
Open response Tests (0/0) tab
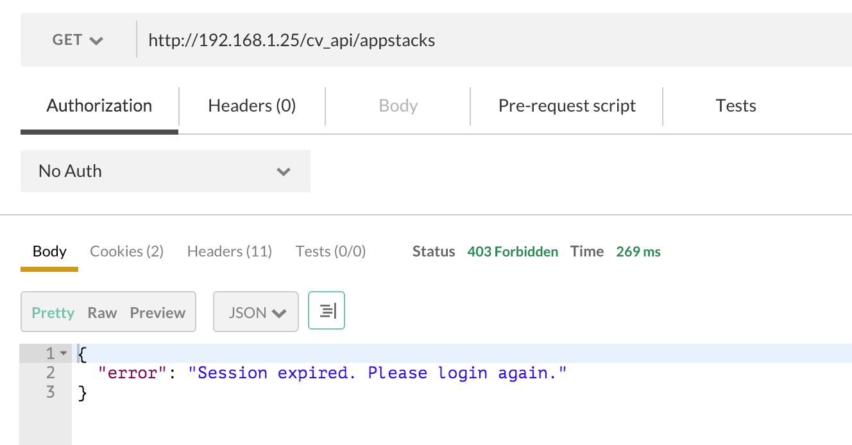pos(330,251)
